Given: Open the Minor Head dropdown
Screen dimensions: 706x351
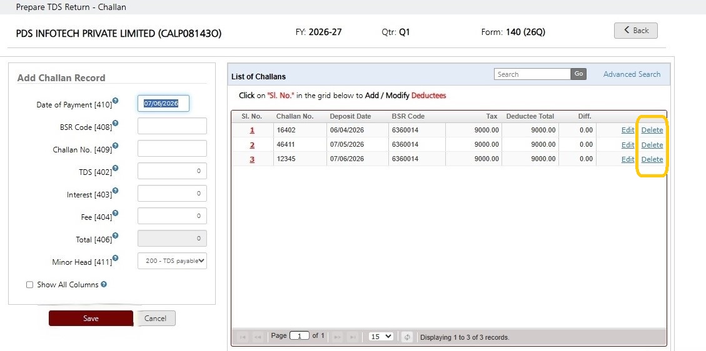Looking at the screenshot, I should pos(172,260).
